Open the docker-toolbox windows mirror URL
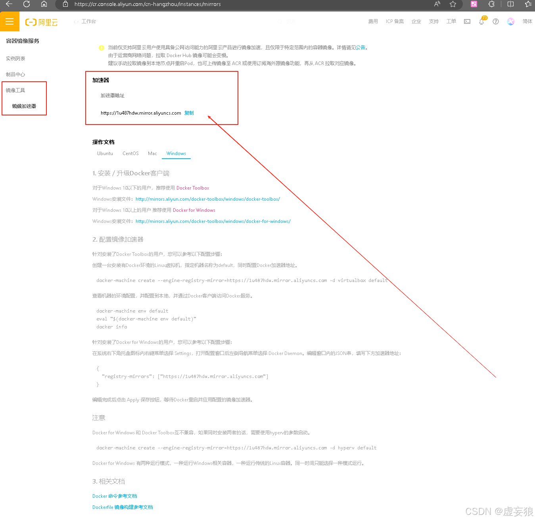Image resolution: width=535 pixels, height=520 pixels. 208,199
